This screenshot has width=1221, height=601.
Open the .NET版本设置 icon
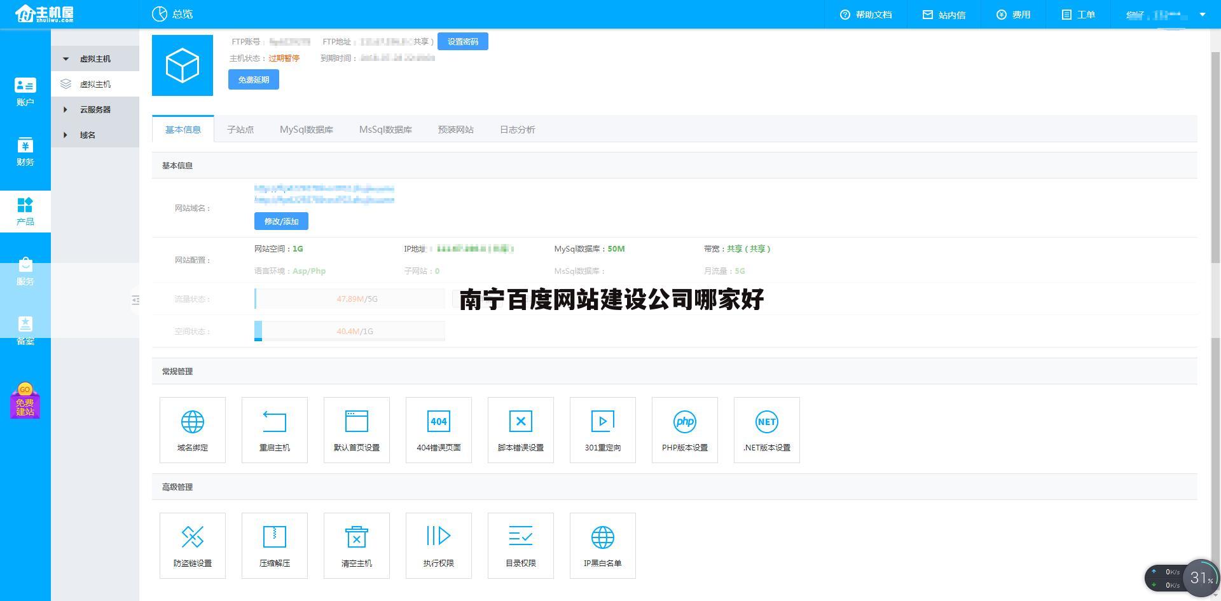[x=766, y=429]
